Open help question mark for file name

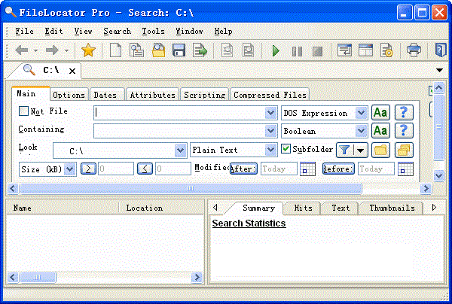tap(404, 113)
